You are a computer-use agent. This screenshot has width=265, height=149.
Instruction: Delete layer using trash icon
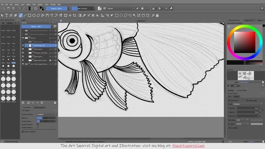coord(55,103)
